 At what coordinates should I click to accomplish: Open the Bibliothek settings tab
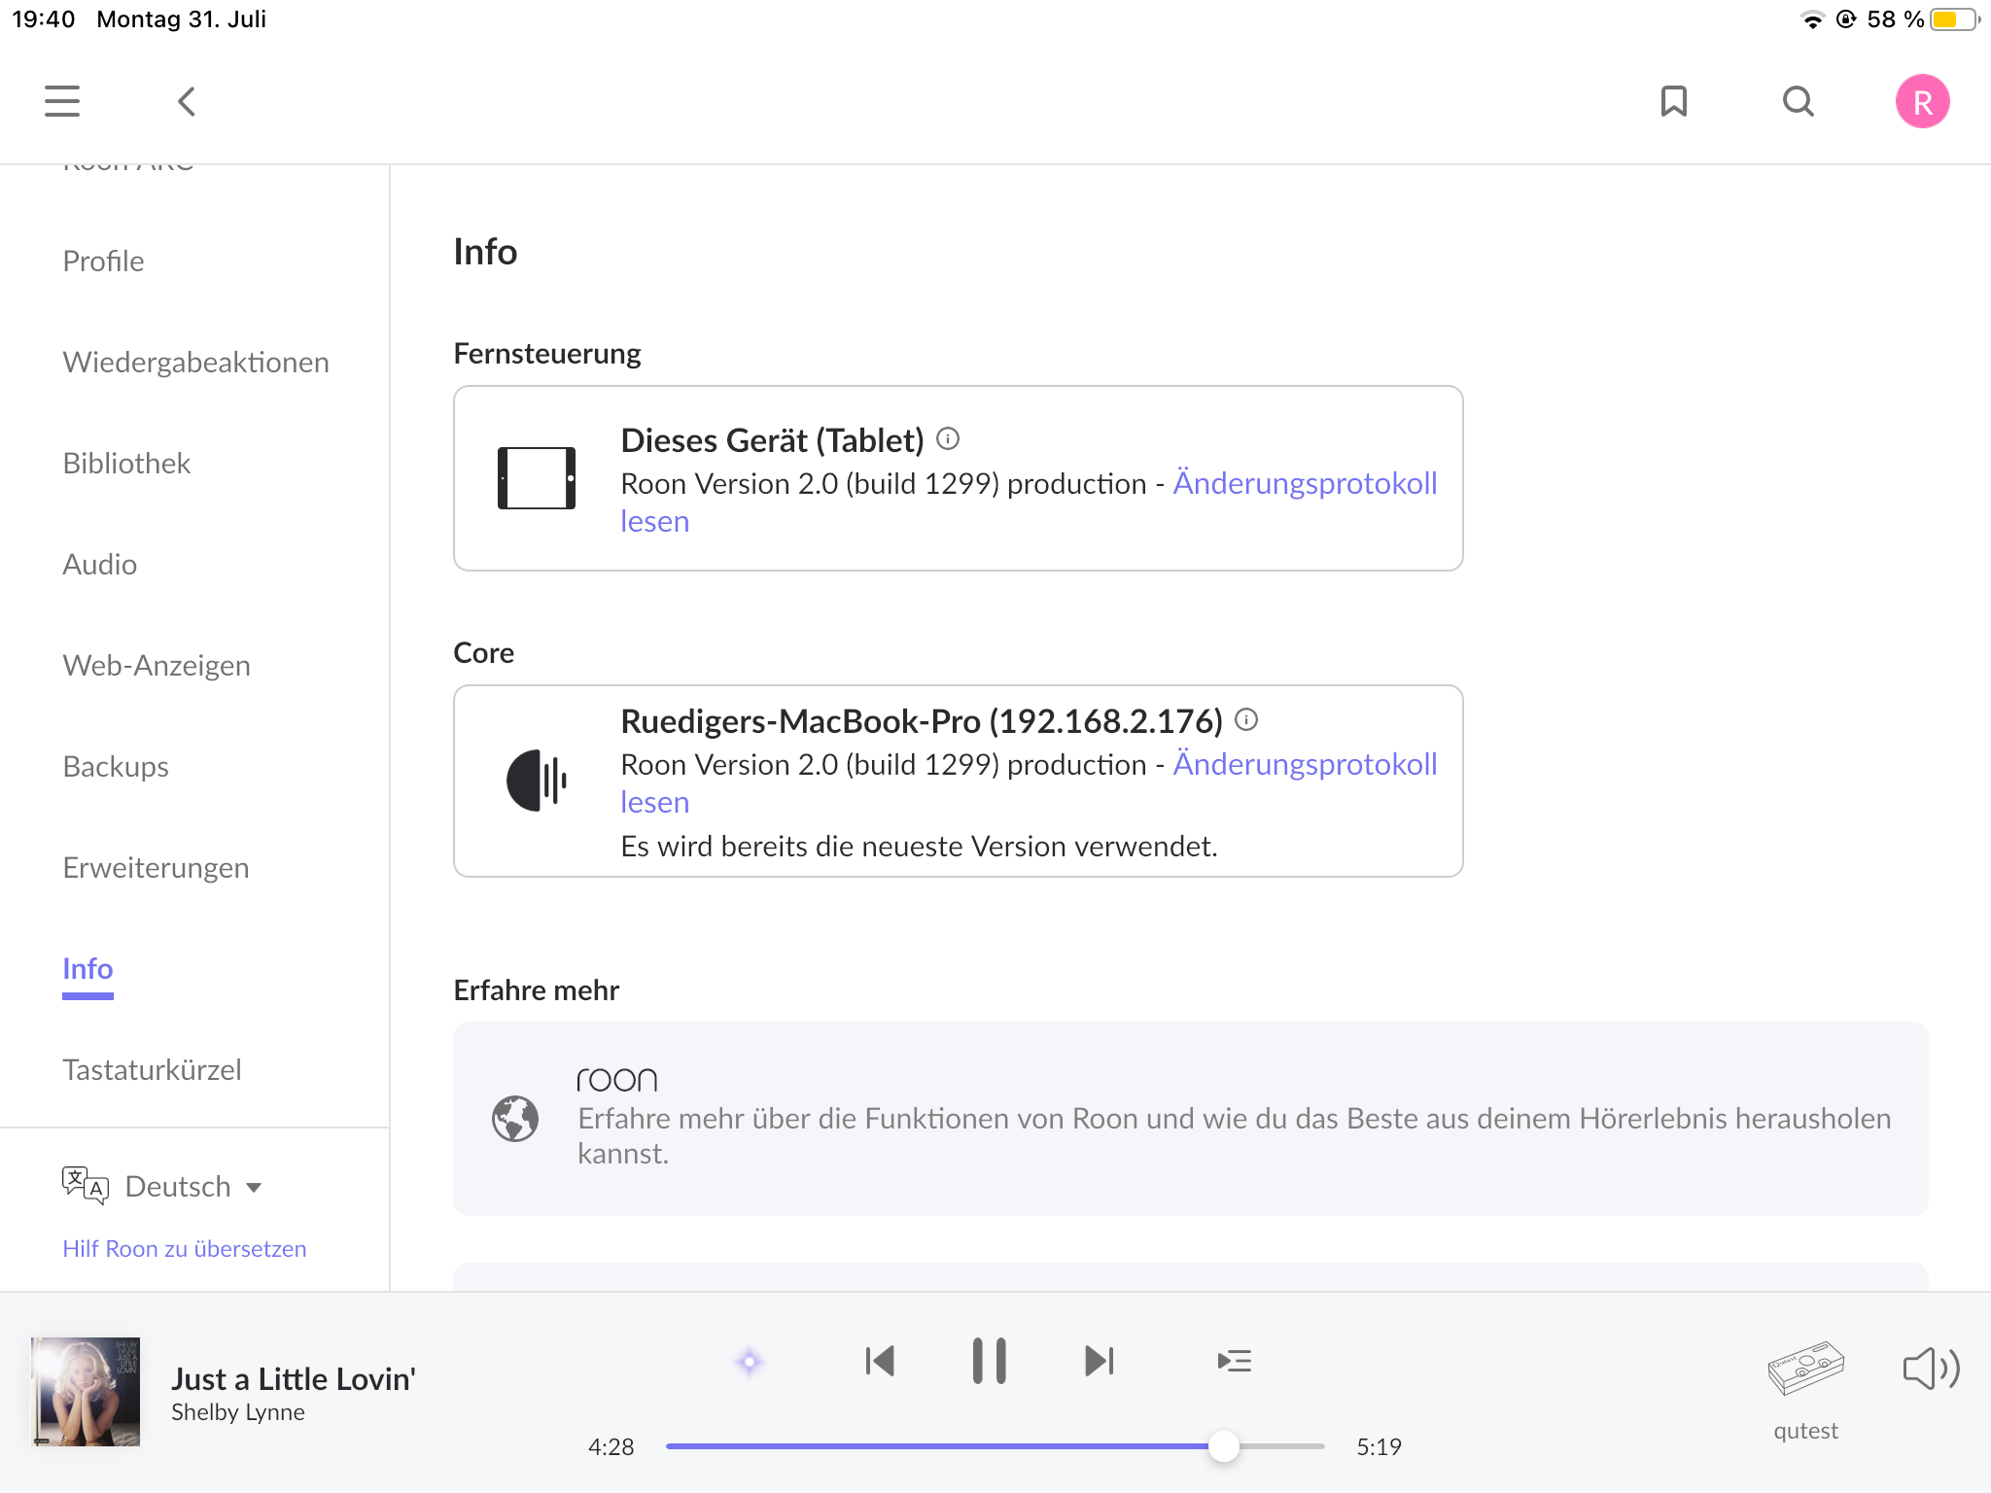click(x=126, y=463)
